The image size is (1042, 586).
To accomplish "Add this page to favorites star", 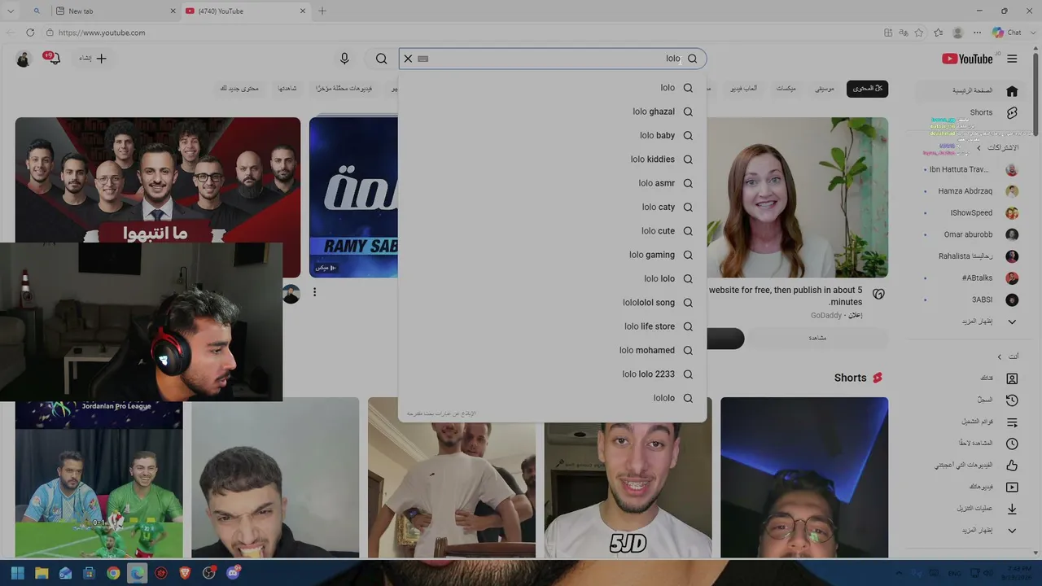I will tap(919, 33).
